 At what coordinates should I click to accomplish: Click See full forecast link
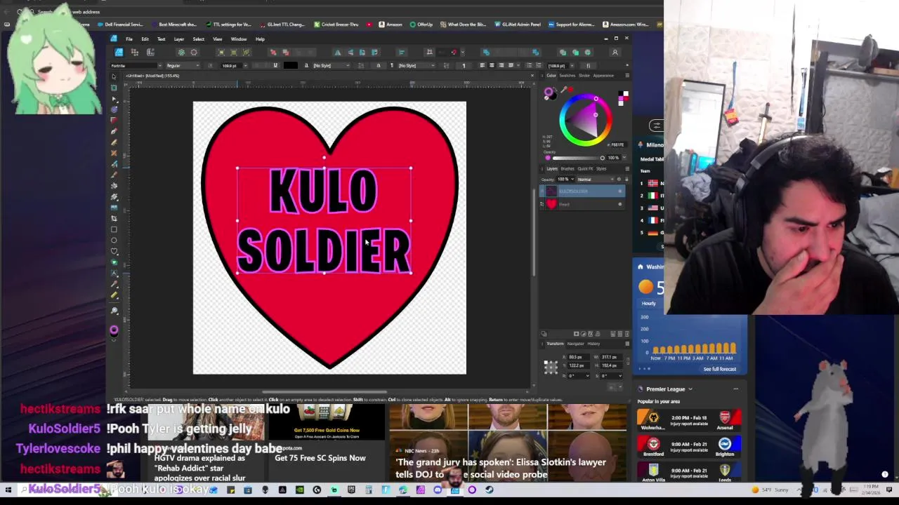pyautogui.click(x=720, y=369)
